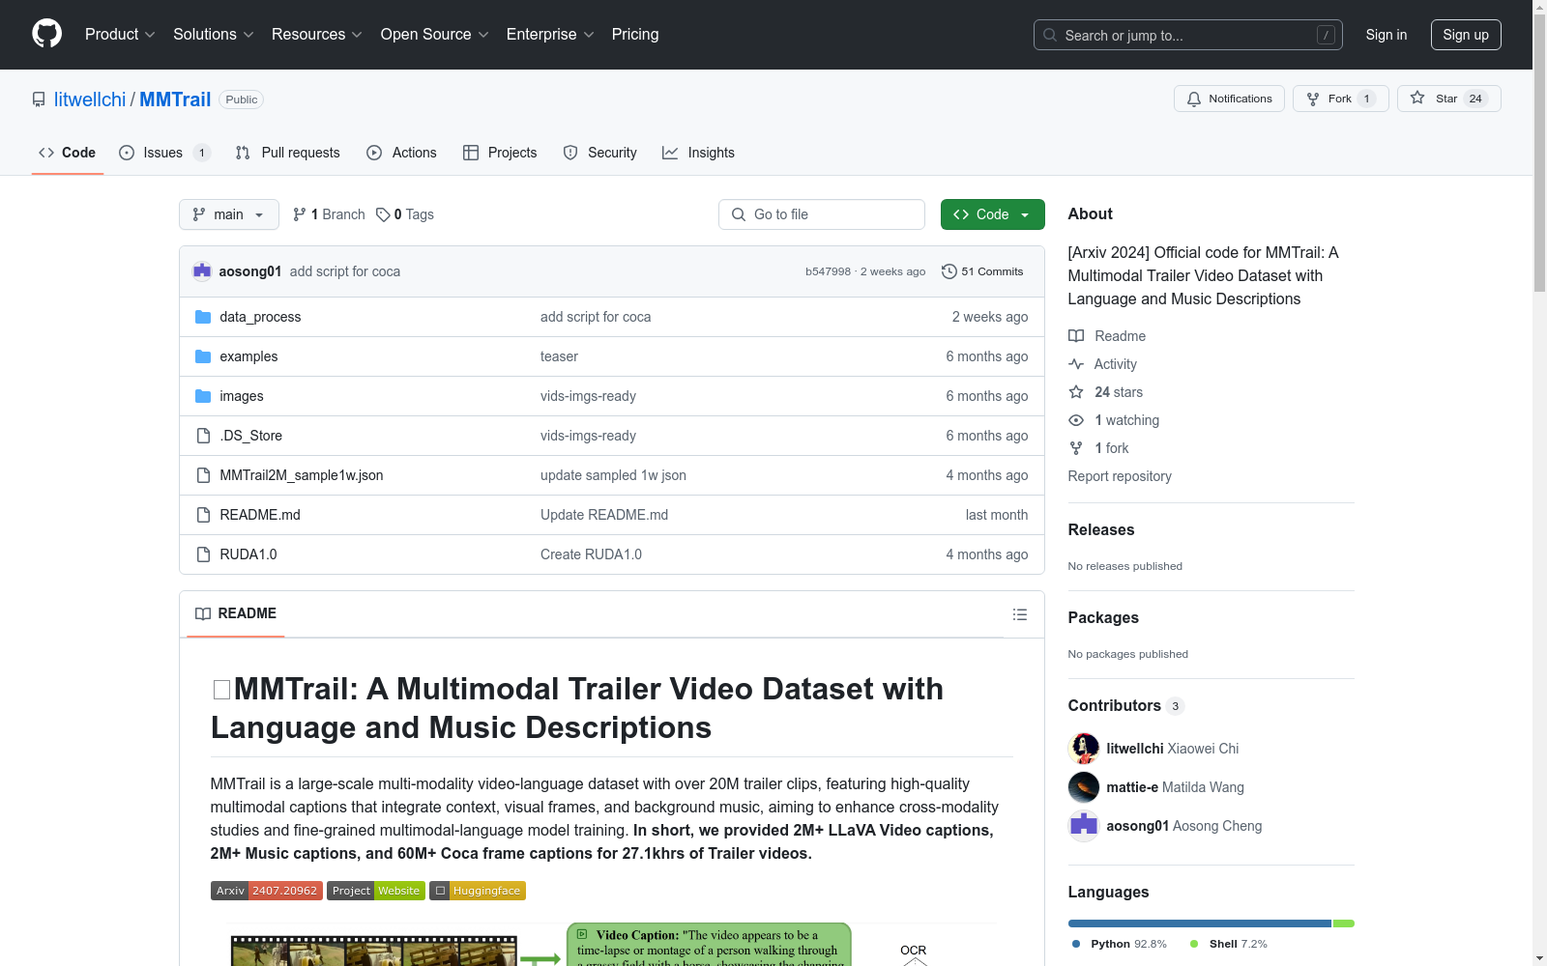This screenshot has height=966, width=1547.
Task: Open the Pull requests tab
Action: pos(288,153)
